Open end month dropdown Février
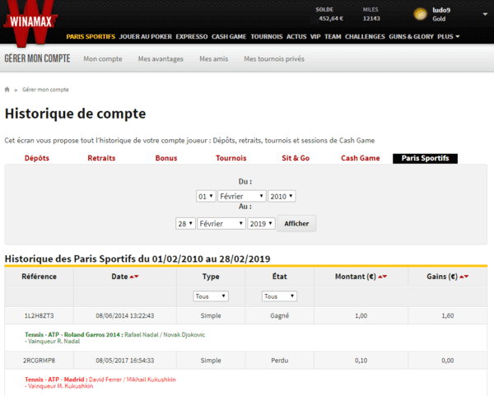494x396 pixels. (x=221, y=224)
